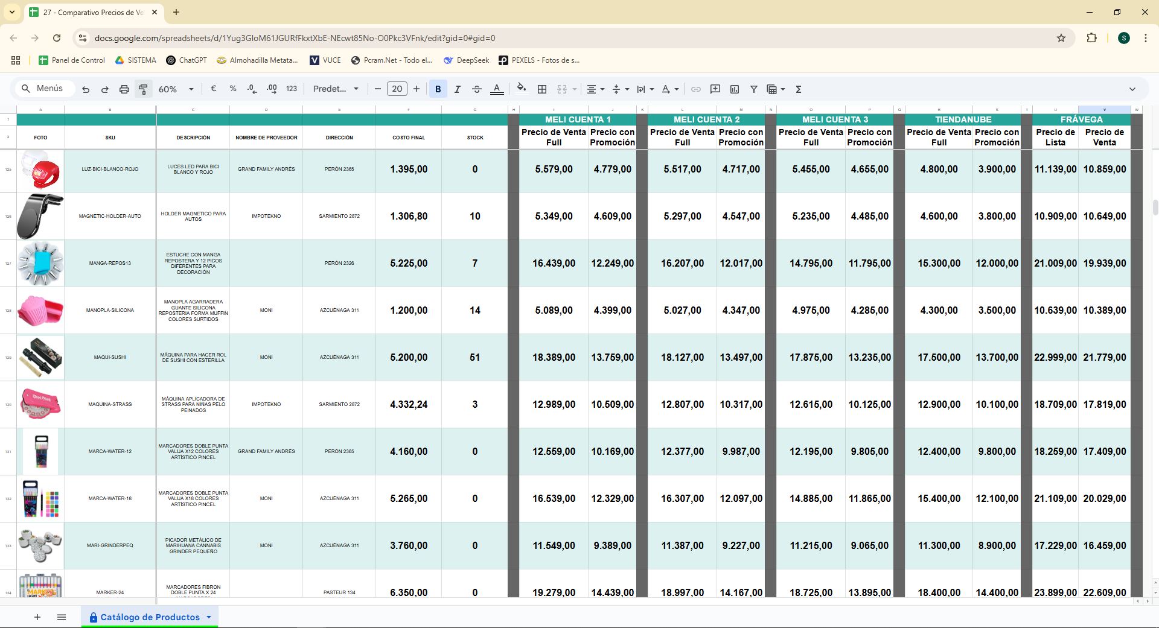The width and height of the screenshot is (1159, 628).
Task: Open the all sheets list menu
Action: [x=62, y=617]
